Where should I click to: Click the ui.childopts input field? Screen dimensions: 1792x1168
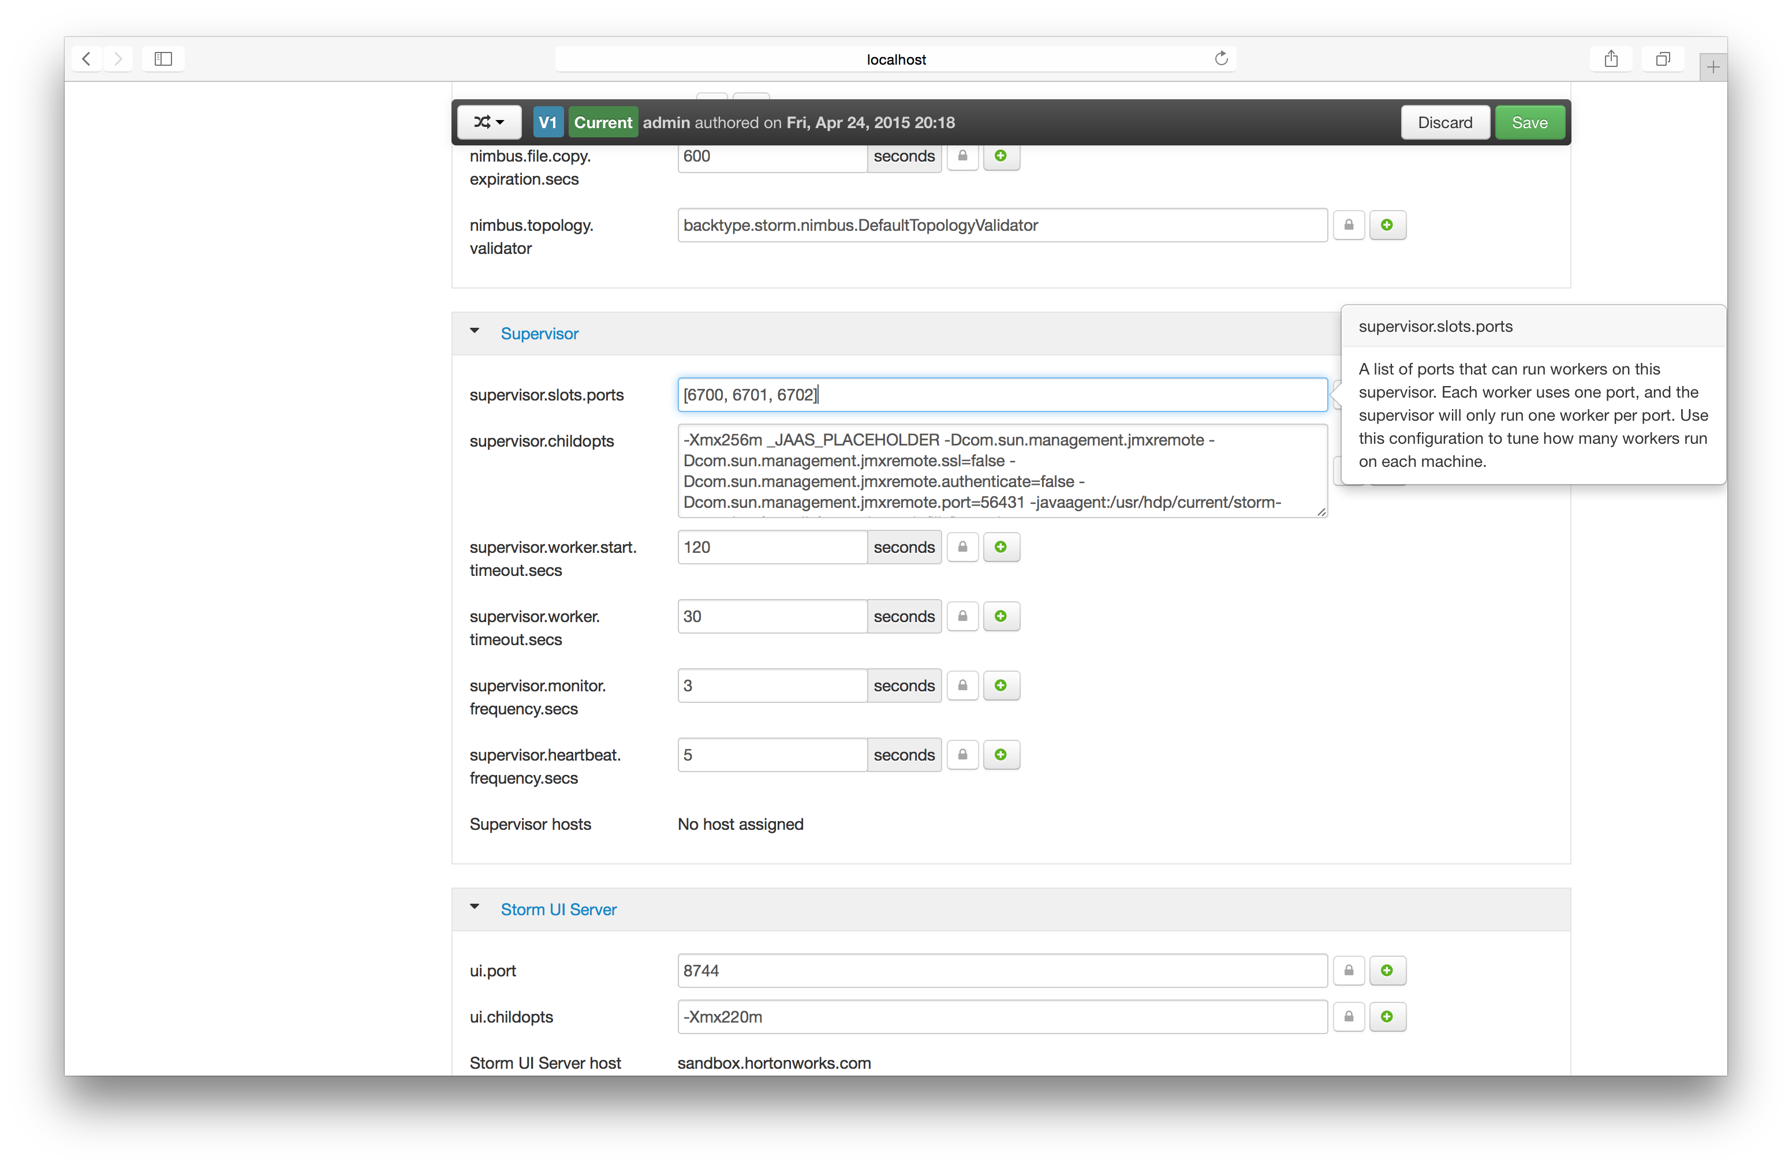click(x=1002, y=1017)
